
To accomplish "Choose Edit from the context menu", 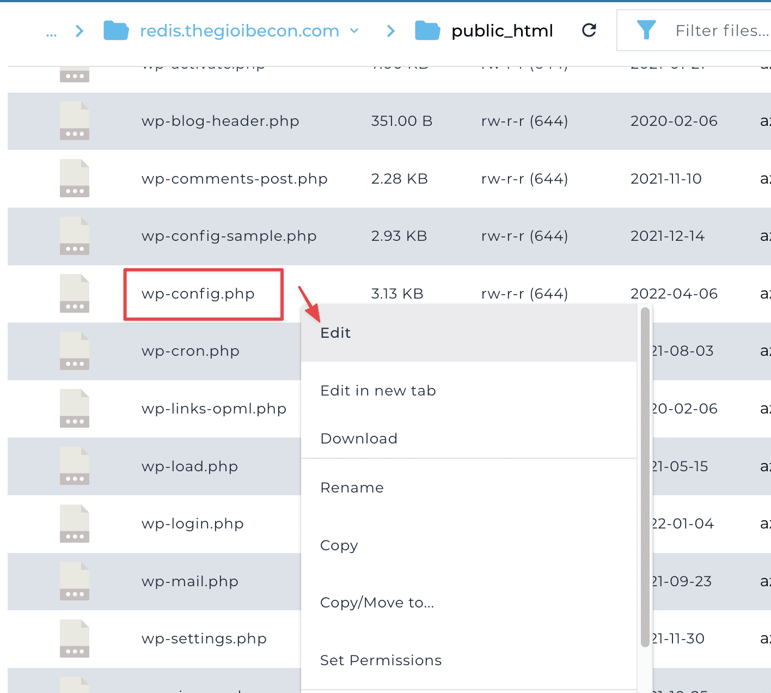I will [x=335, y=333].
